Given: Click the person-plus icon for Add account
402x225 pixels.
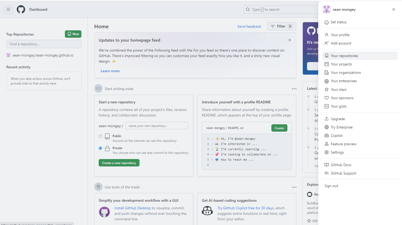Looking at the screenshot, I should click(x=327, y=43).
